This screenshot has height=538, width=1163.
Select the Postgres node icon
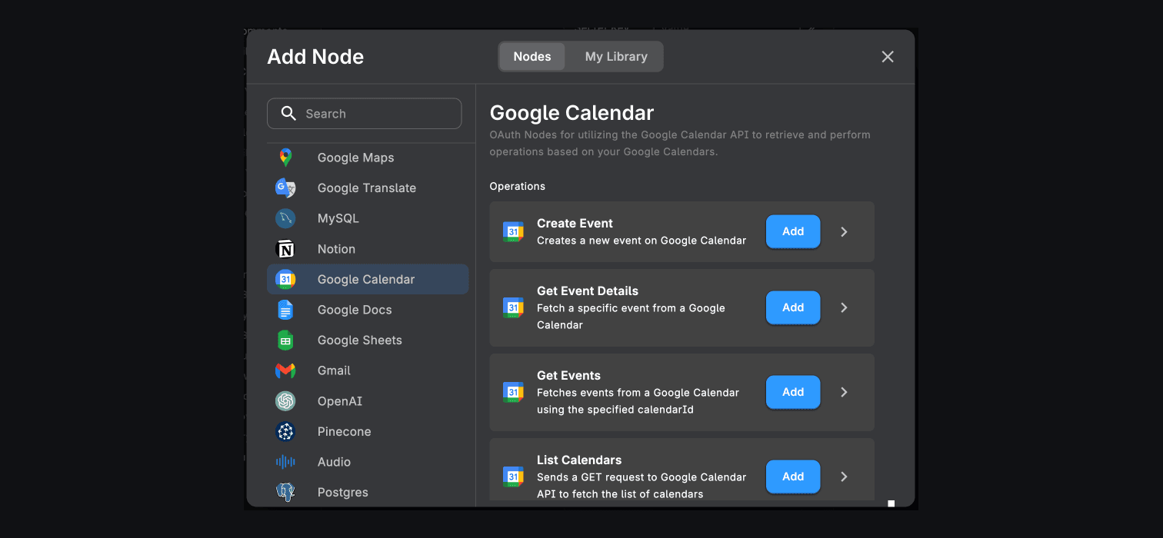click(x=285, y=492)
